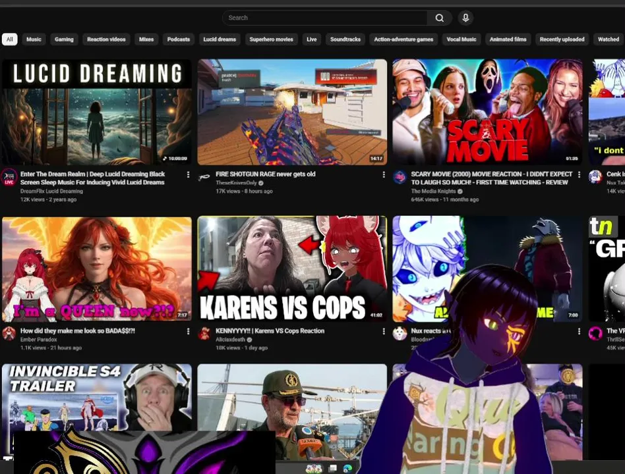This screenshot has width=625, height=474.
Task: Open channel avatar beside Cenk video
Action: click(x=595, y=176)
